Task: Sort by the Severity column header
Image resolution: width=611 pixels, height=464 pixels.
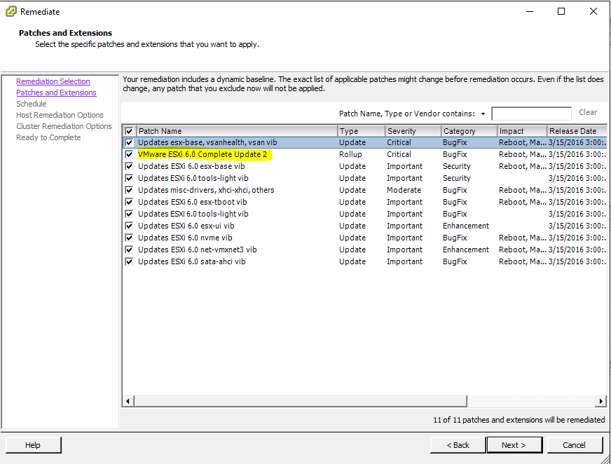Action: coord(413,131)
